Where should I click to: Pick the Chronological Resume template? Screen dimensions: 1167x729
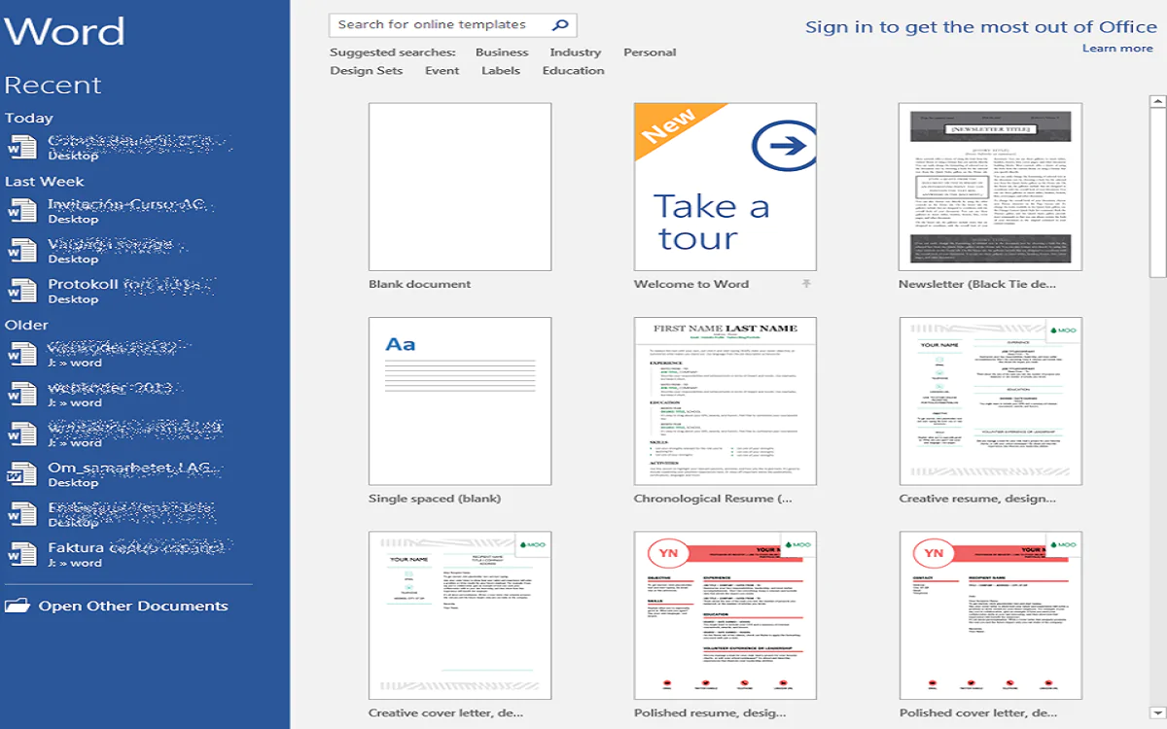coord(725,400)
